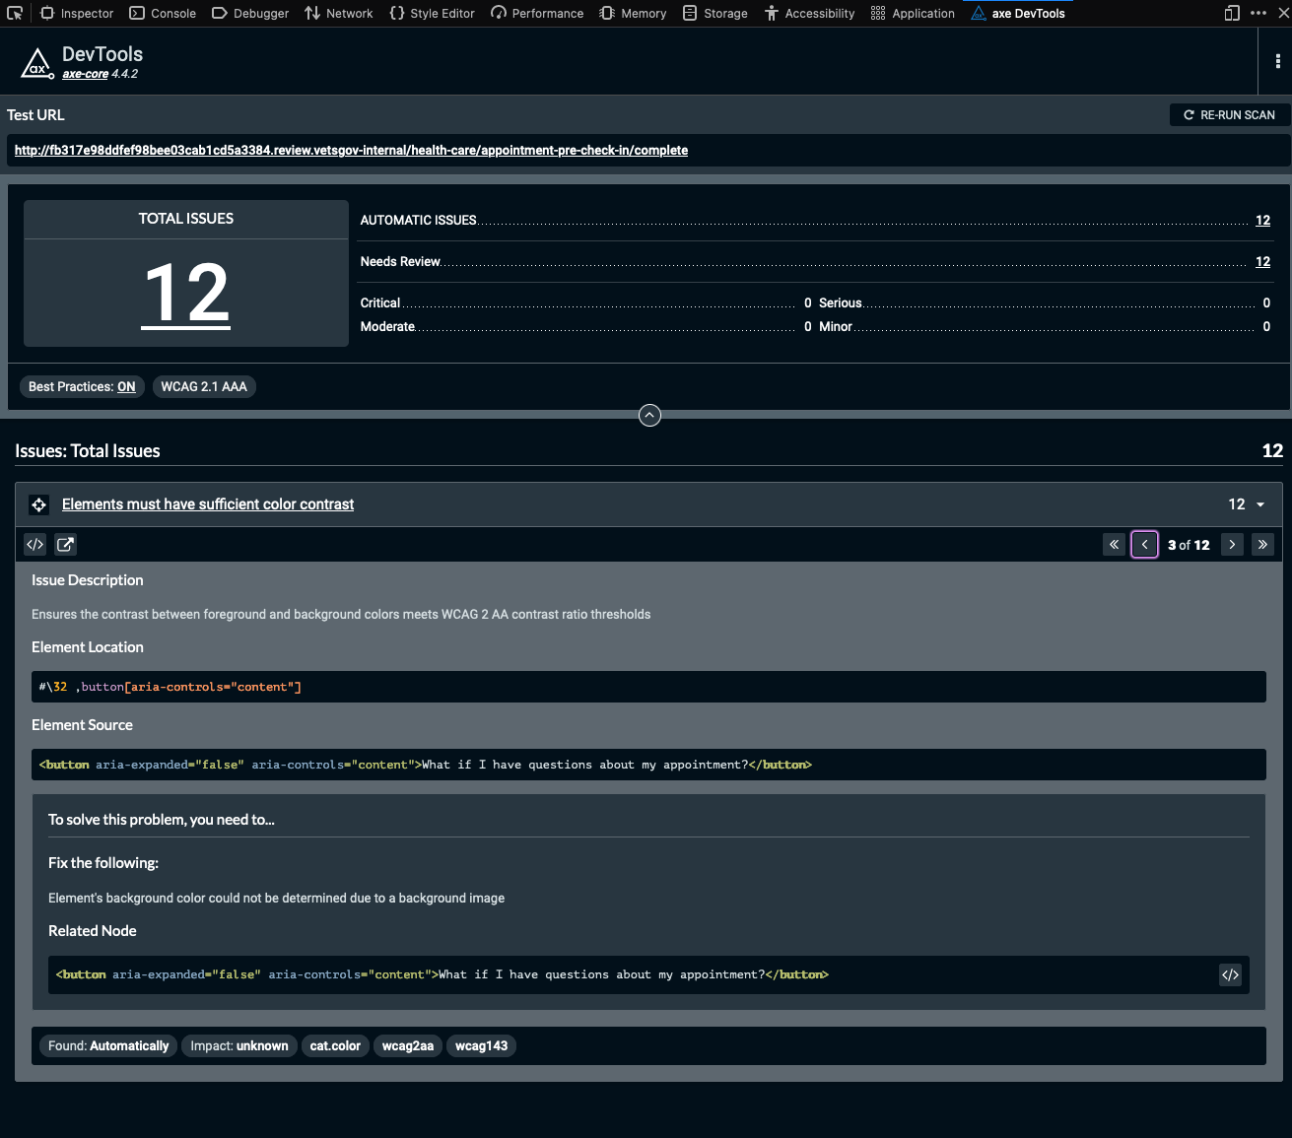Toggle the responsive design mode icon
Viewport: 1292px width, 1138px height.
coord(1231,13)
